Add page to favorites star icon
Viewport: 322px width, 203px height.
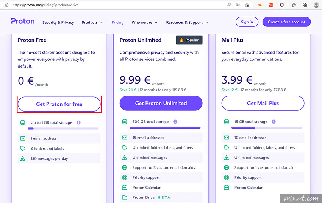click(x=247, y=5)
